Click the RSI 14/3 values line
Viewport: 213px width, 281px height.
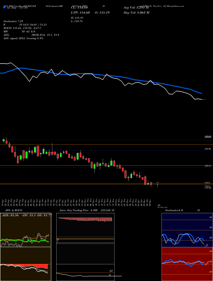(25, 25)
